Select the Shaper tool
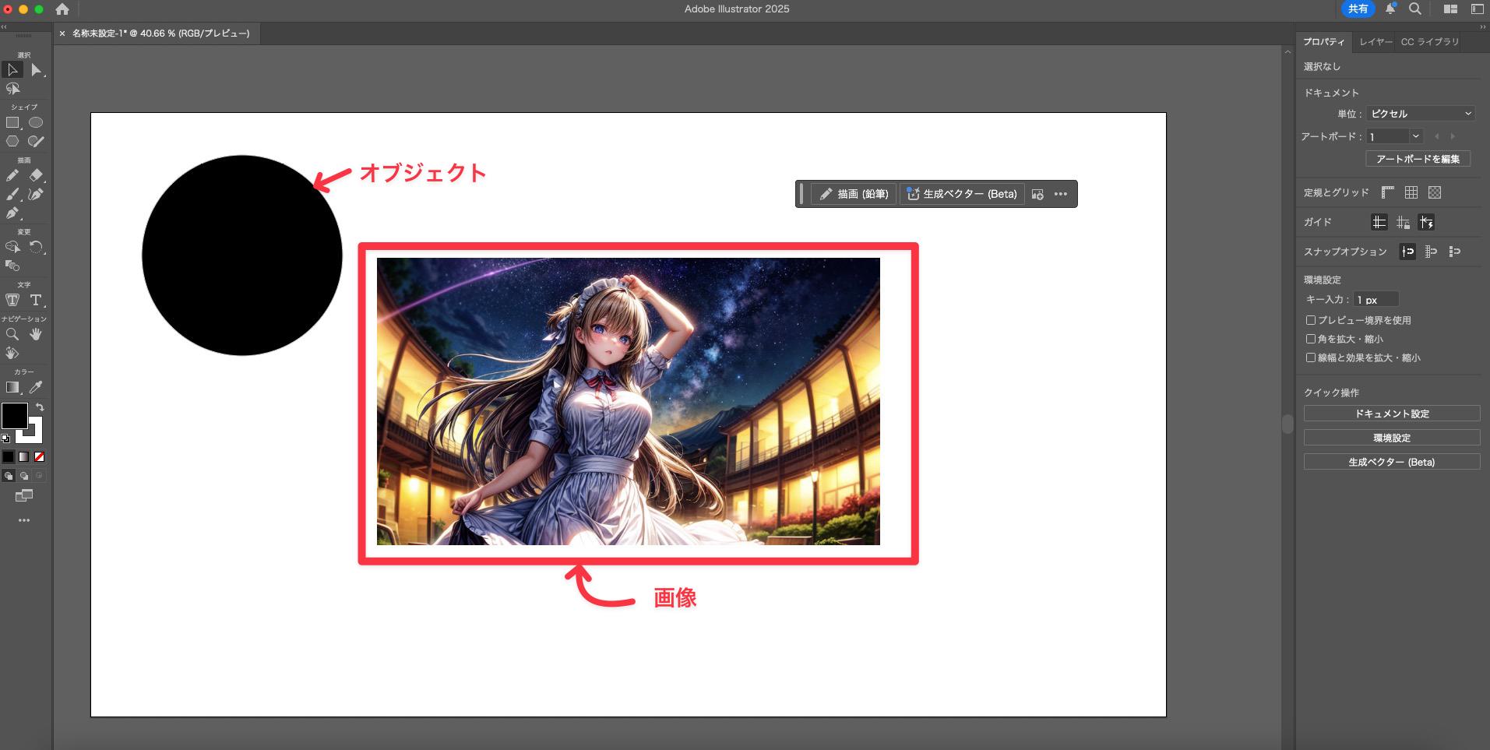Screen dimensions: 1490x750 36,142
